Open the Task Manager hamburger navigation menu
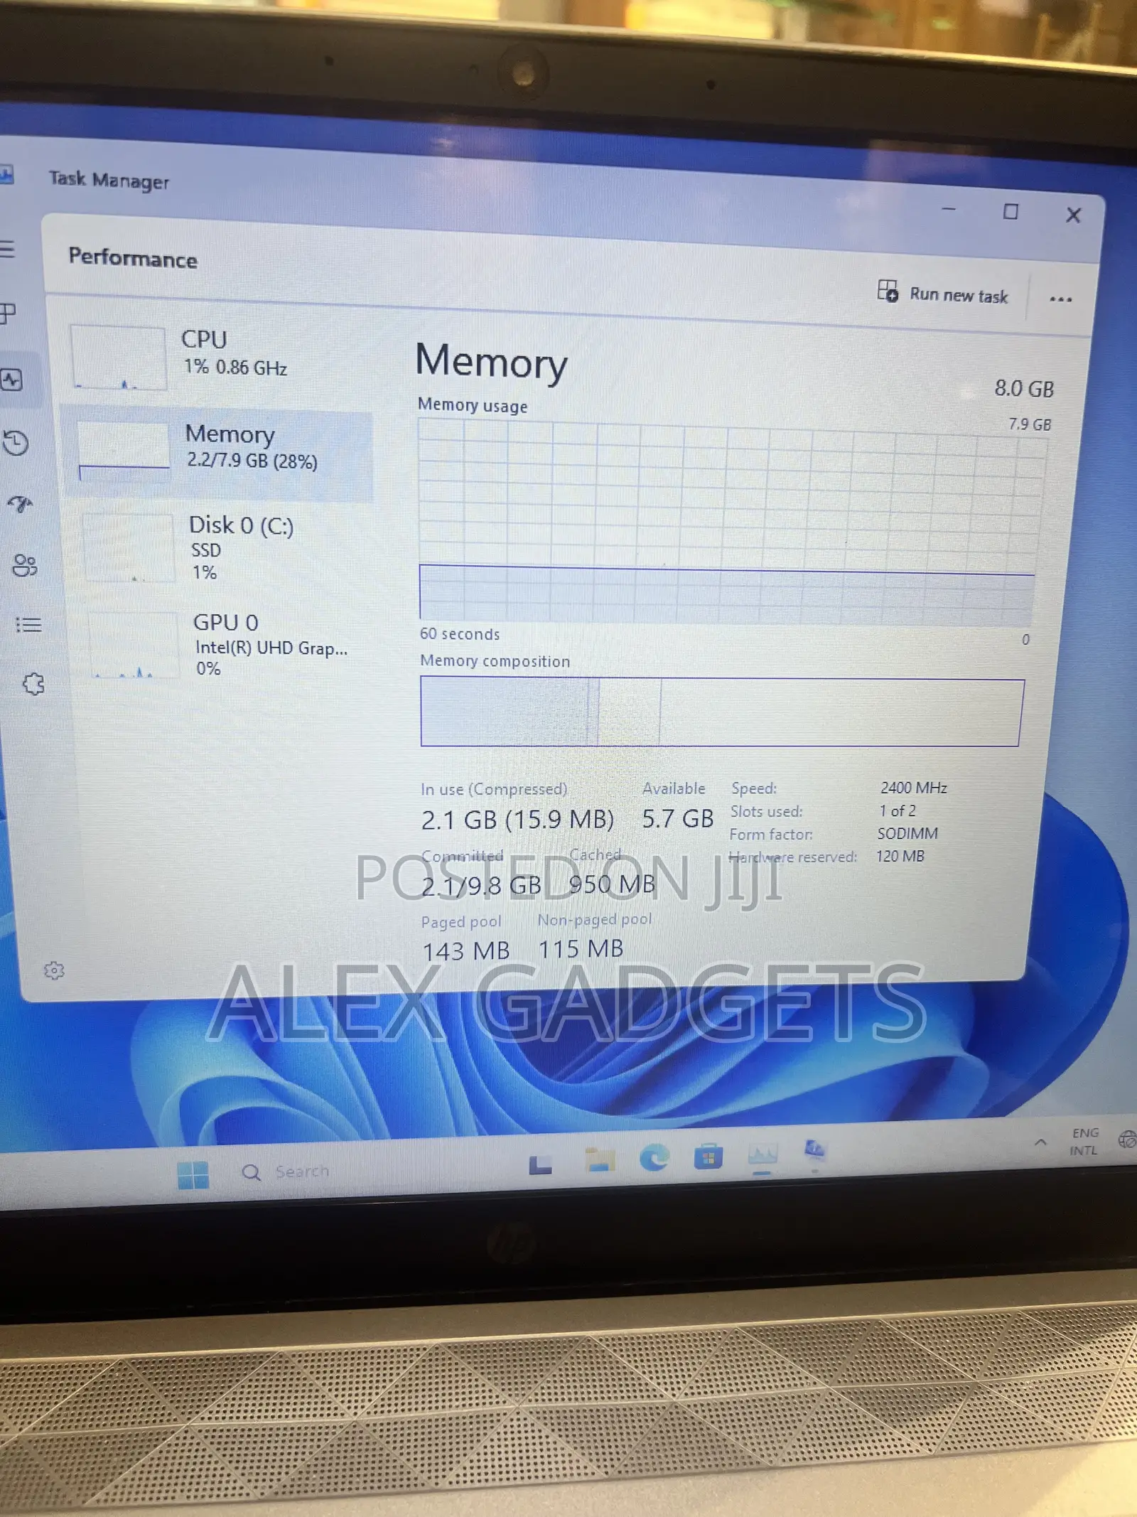This screenshot has height=1517, width=1137. point(7,249)
